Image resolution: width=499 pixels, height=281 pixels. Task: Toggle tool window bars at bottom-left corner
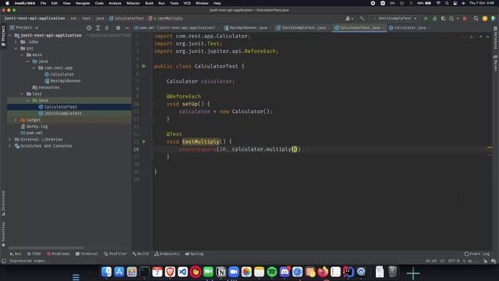coord(4,261)
